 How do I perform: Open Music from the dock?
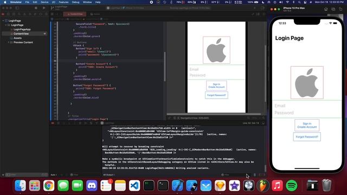pos(277,185)
